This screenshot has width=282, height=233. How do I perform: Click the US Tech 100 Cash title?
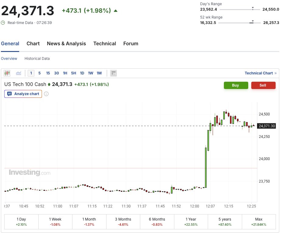(25, 84)
